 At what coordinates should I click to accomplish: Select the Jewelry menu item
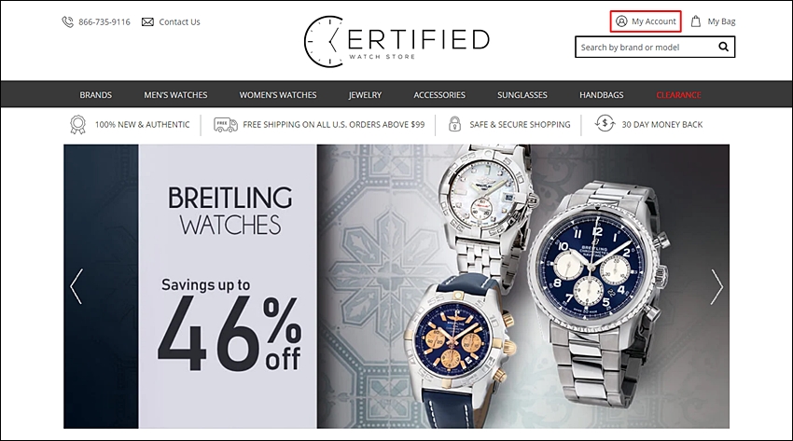(x=365, y=95)
